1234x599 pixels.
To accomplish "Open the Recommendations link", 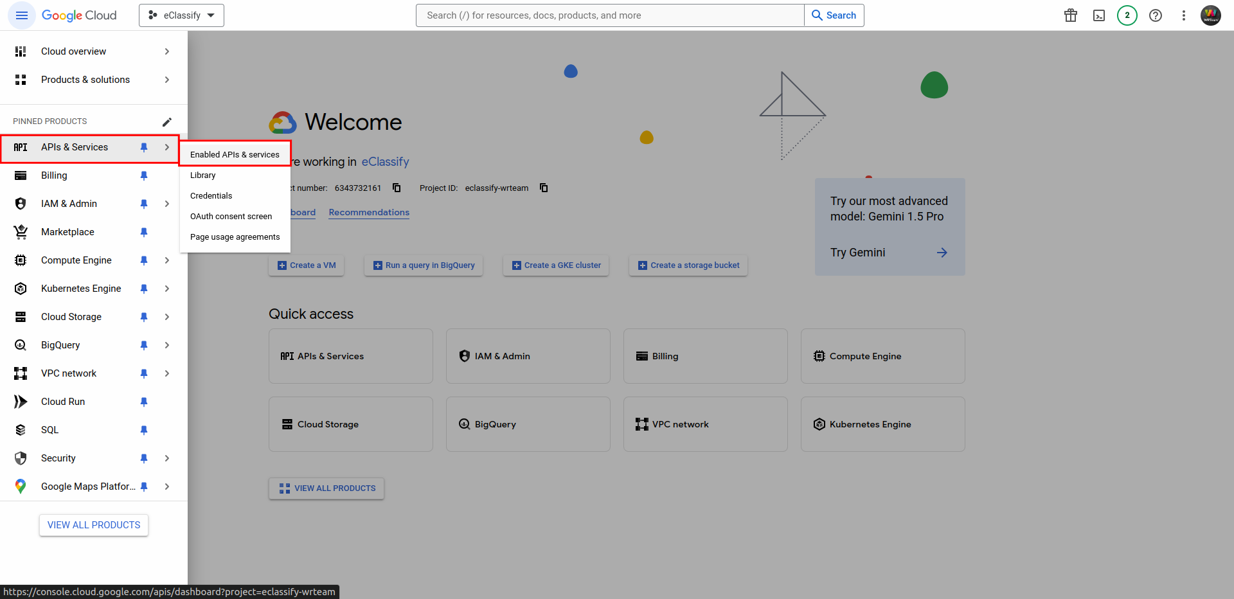I will pos(369,212).
